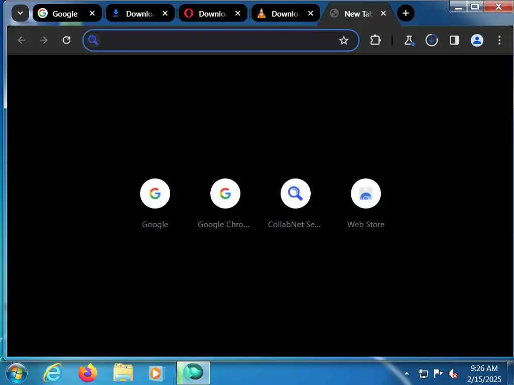Screen dimensions: 514x385
Task: Open the Google shortcut tile
Action: pyautogui.click(x=155, y=204)
